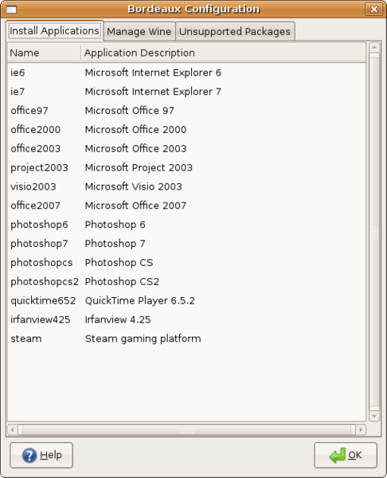Switch to the Manage Wine tab
The height and width of the screenshot is (478, 387).
(139, 31)
